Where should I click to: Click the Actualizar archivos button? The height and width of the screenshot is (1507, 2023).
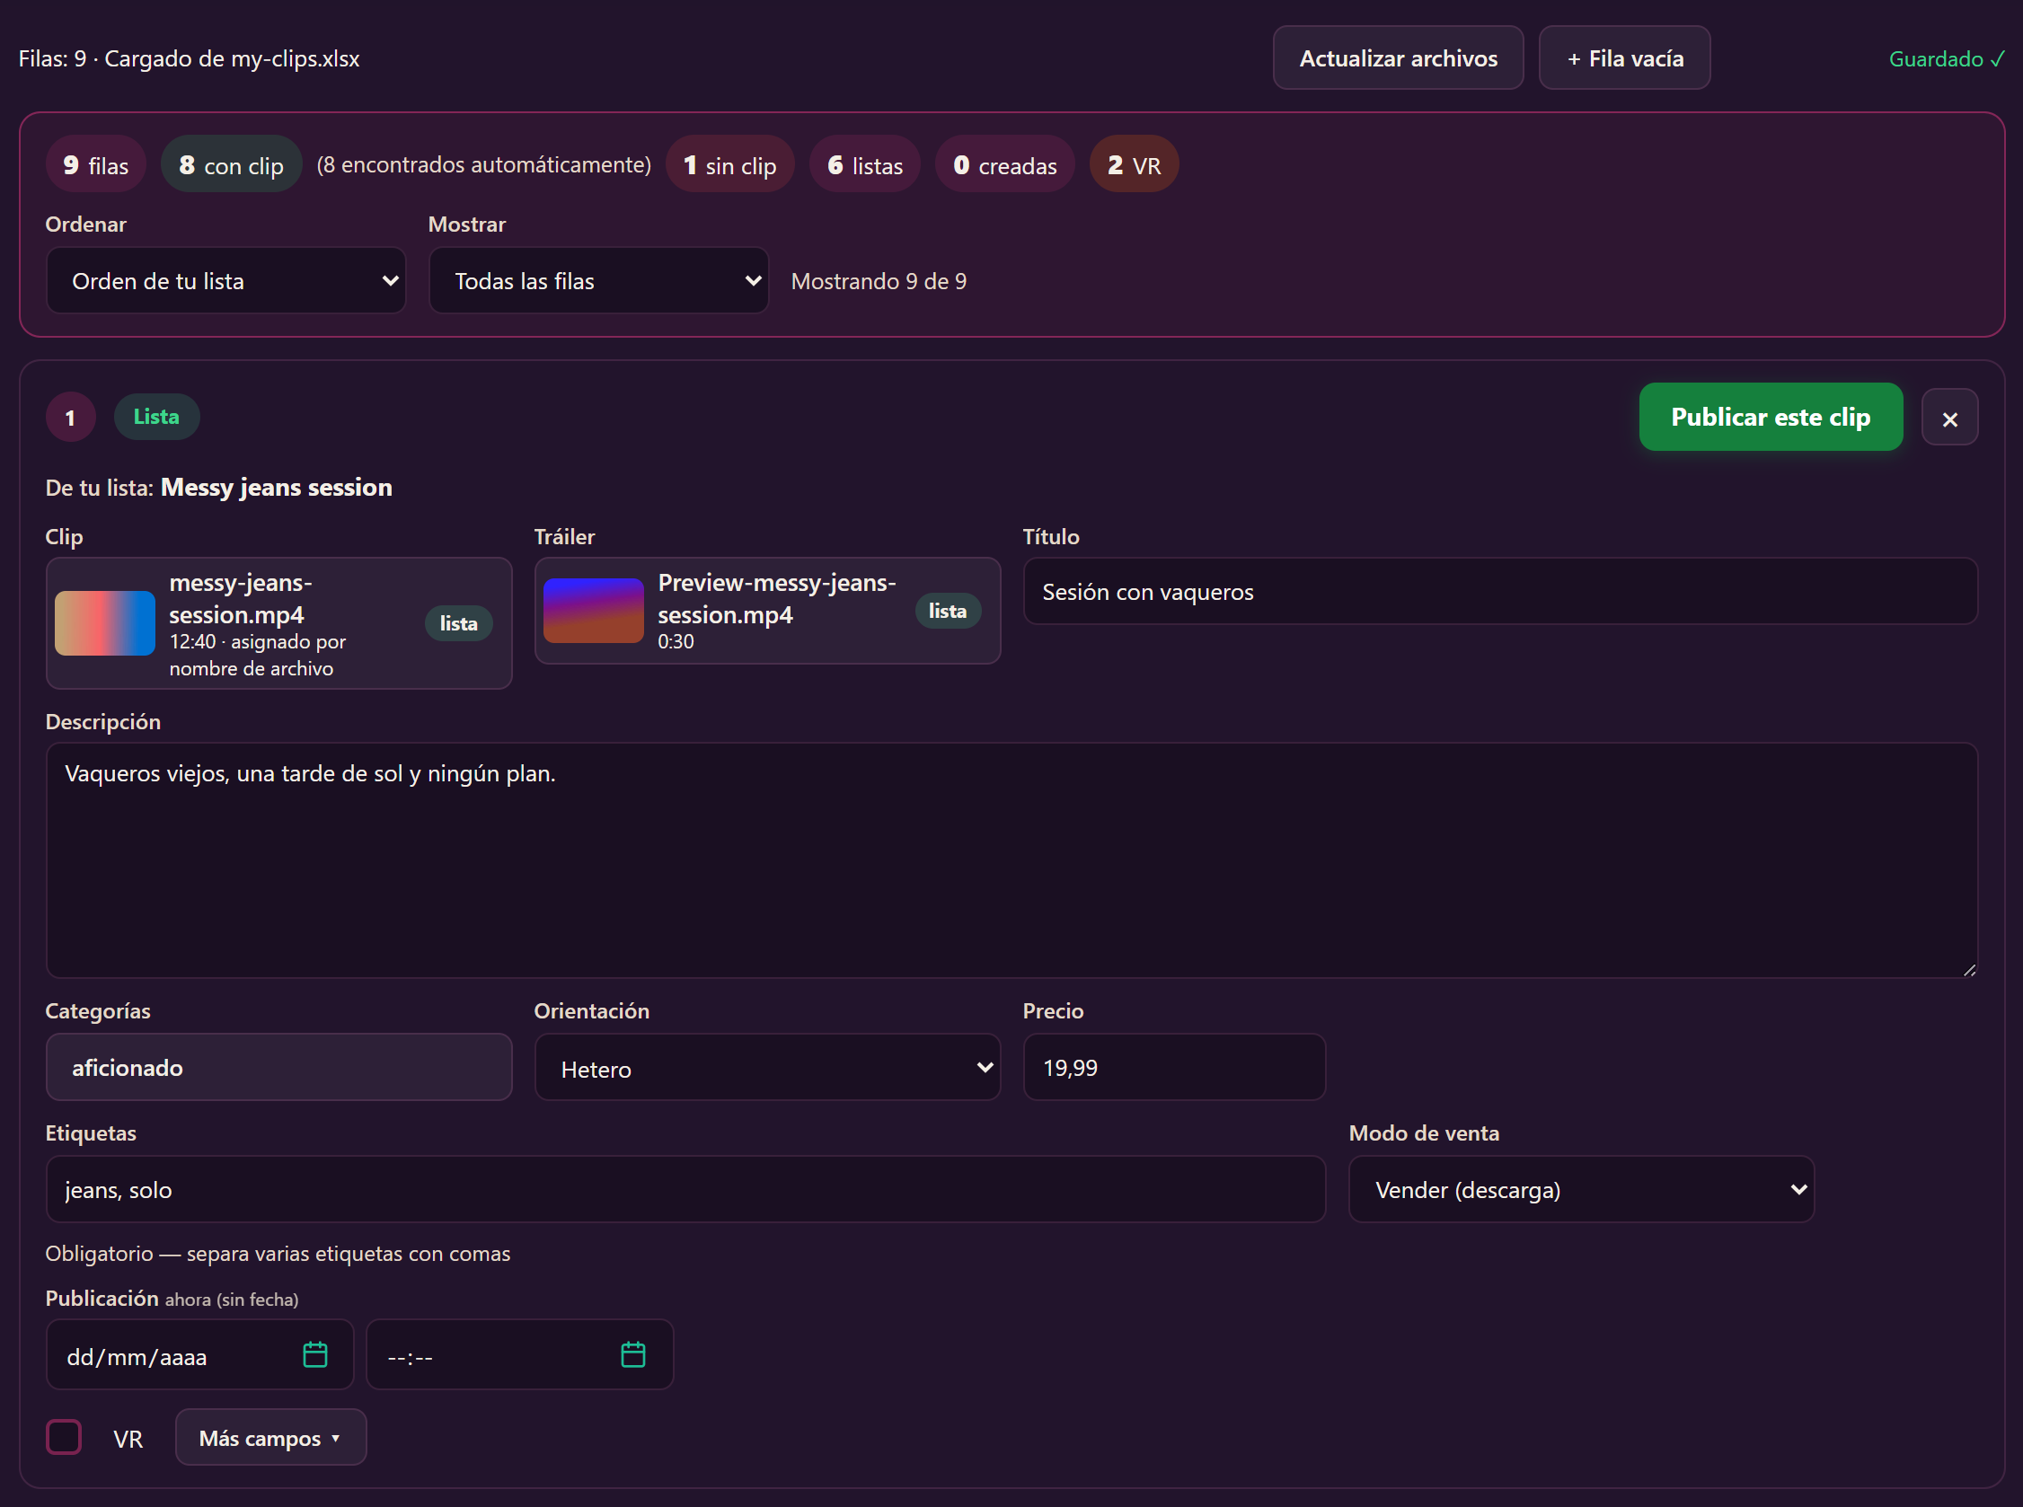1398,58
